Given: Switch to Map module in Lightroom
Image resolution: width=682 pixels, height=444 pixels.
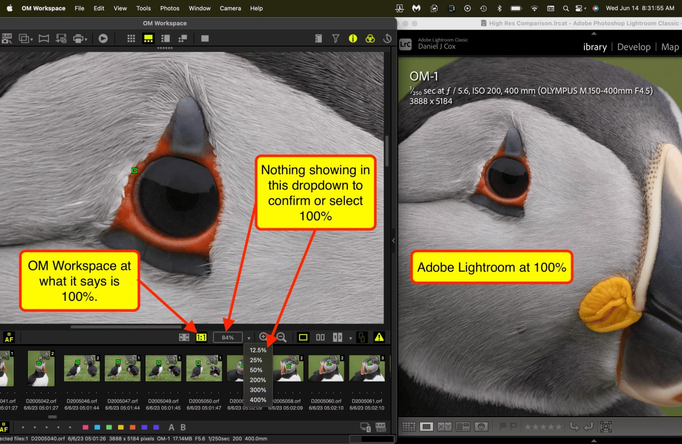Looking at the screenshot, I should 670,47.
